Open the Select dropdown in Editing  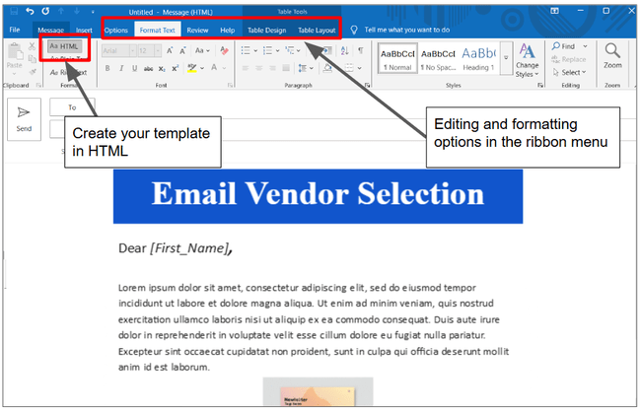pyautogui.click(x=569, y=72)
